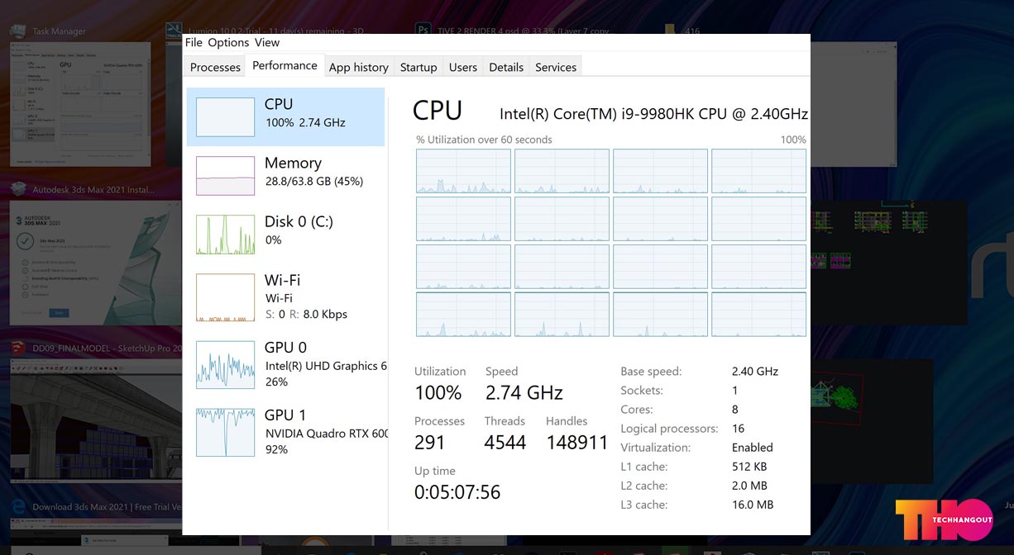Click the L2 cache value 2.0 MB
Image resolution: width=1014 pixels, height=555 pixels.
[749, 486]
